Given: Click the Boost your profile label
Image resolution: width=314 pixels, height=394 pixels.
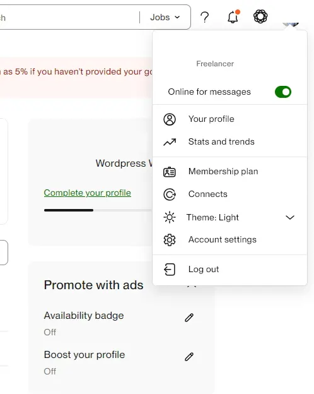Looking at the screenshot, I should pos(84,355).
